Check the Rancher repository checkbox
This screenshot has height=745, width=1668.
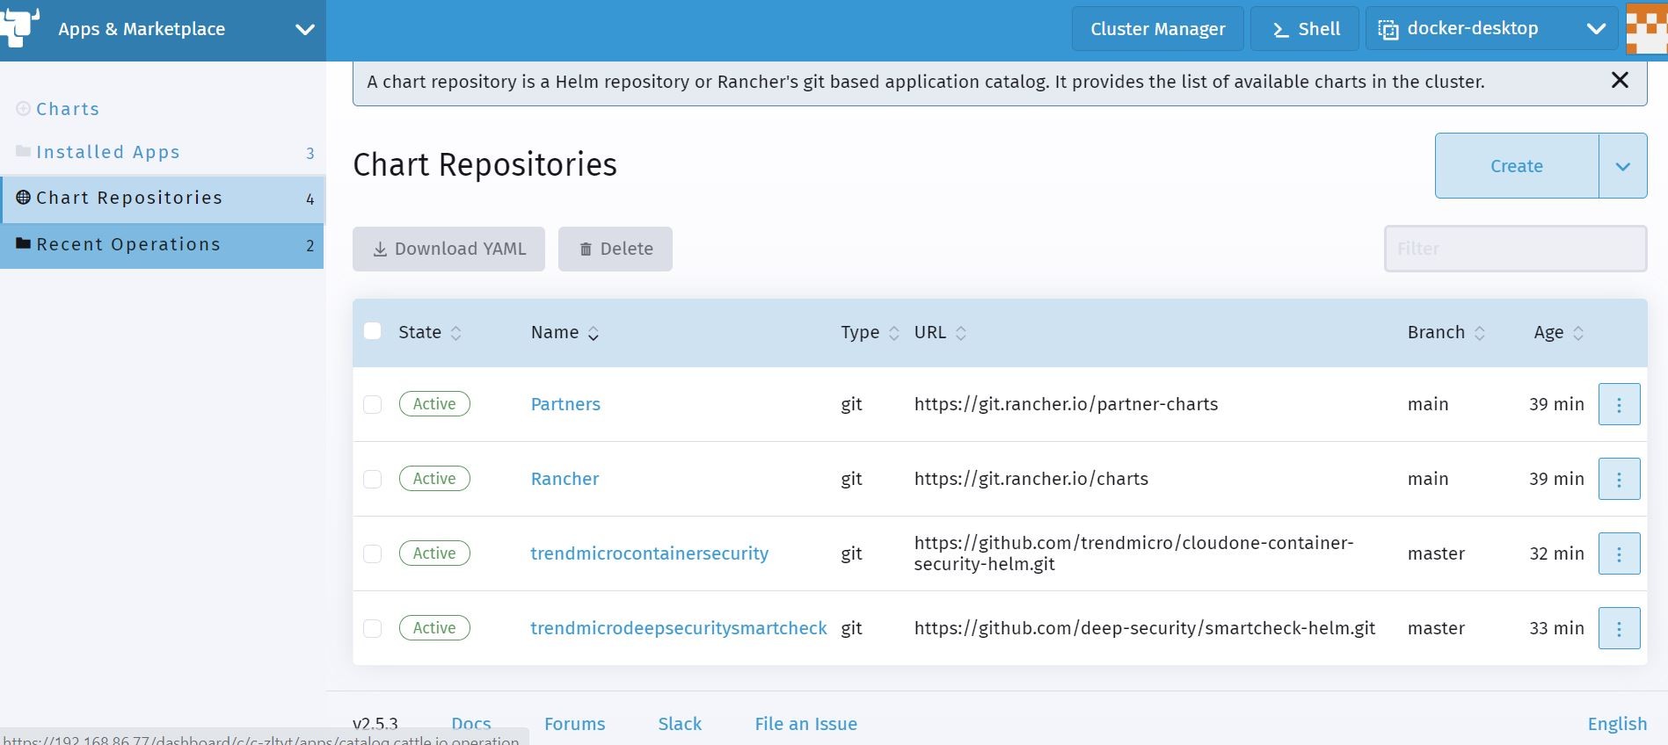[x=373, y=479]
